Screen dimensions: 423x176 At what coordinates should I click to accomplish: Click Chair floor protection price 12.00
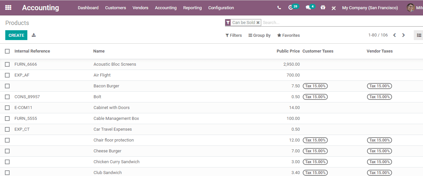[295, 140]
